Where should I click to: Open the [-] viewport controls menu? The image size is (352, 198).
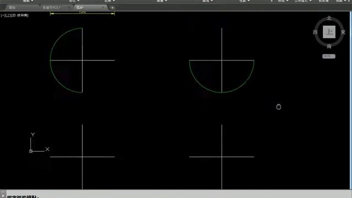pyautogui.click(x=2, y=15)
